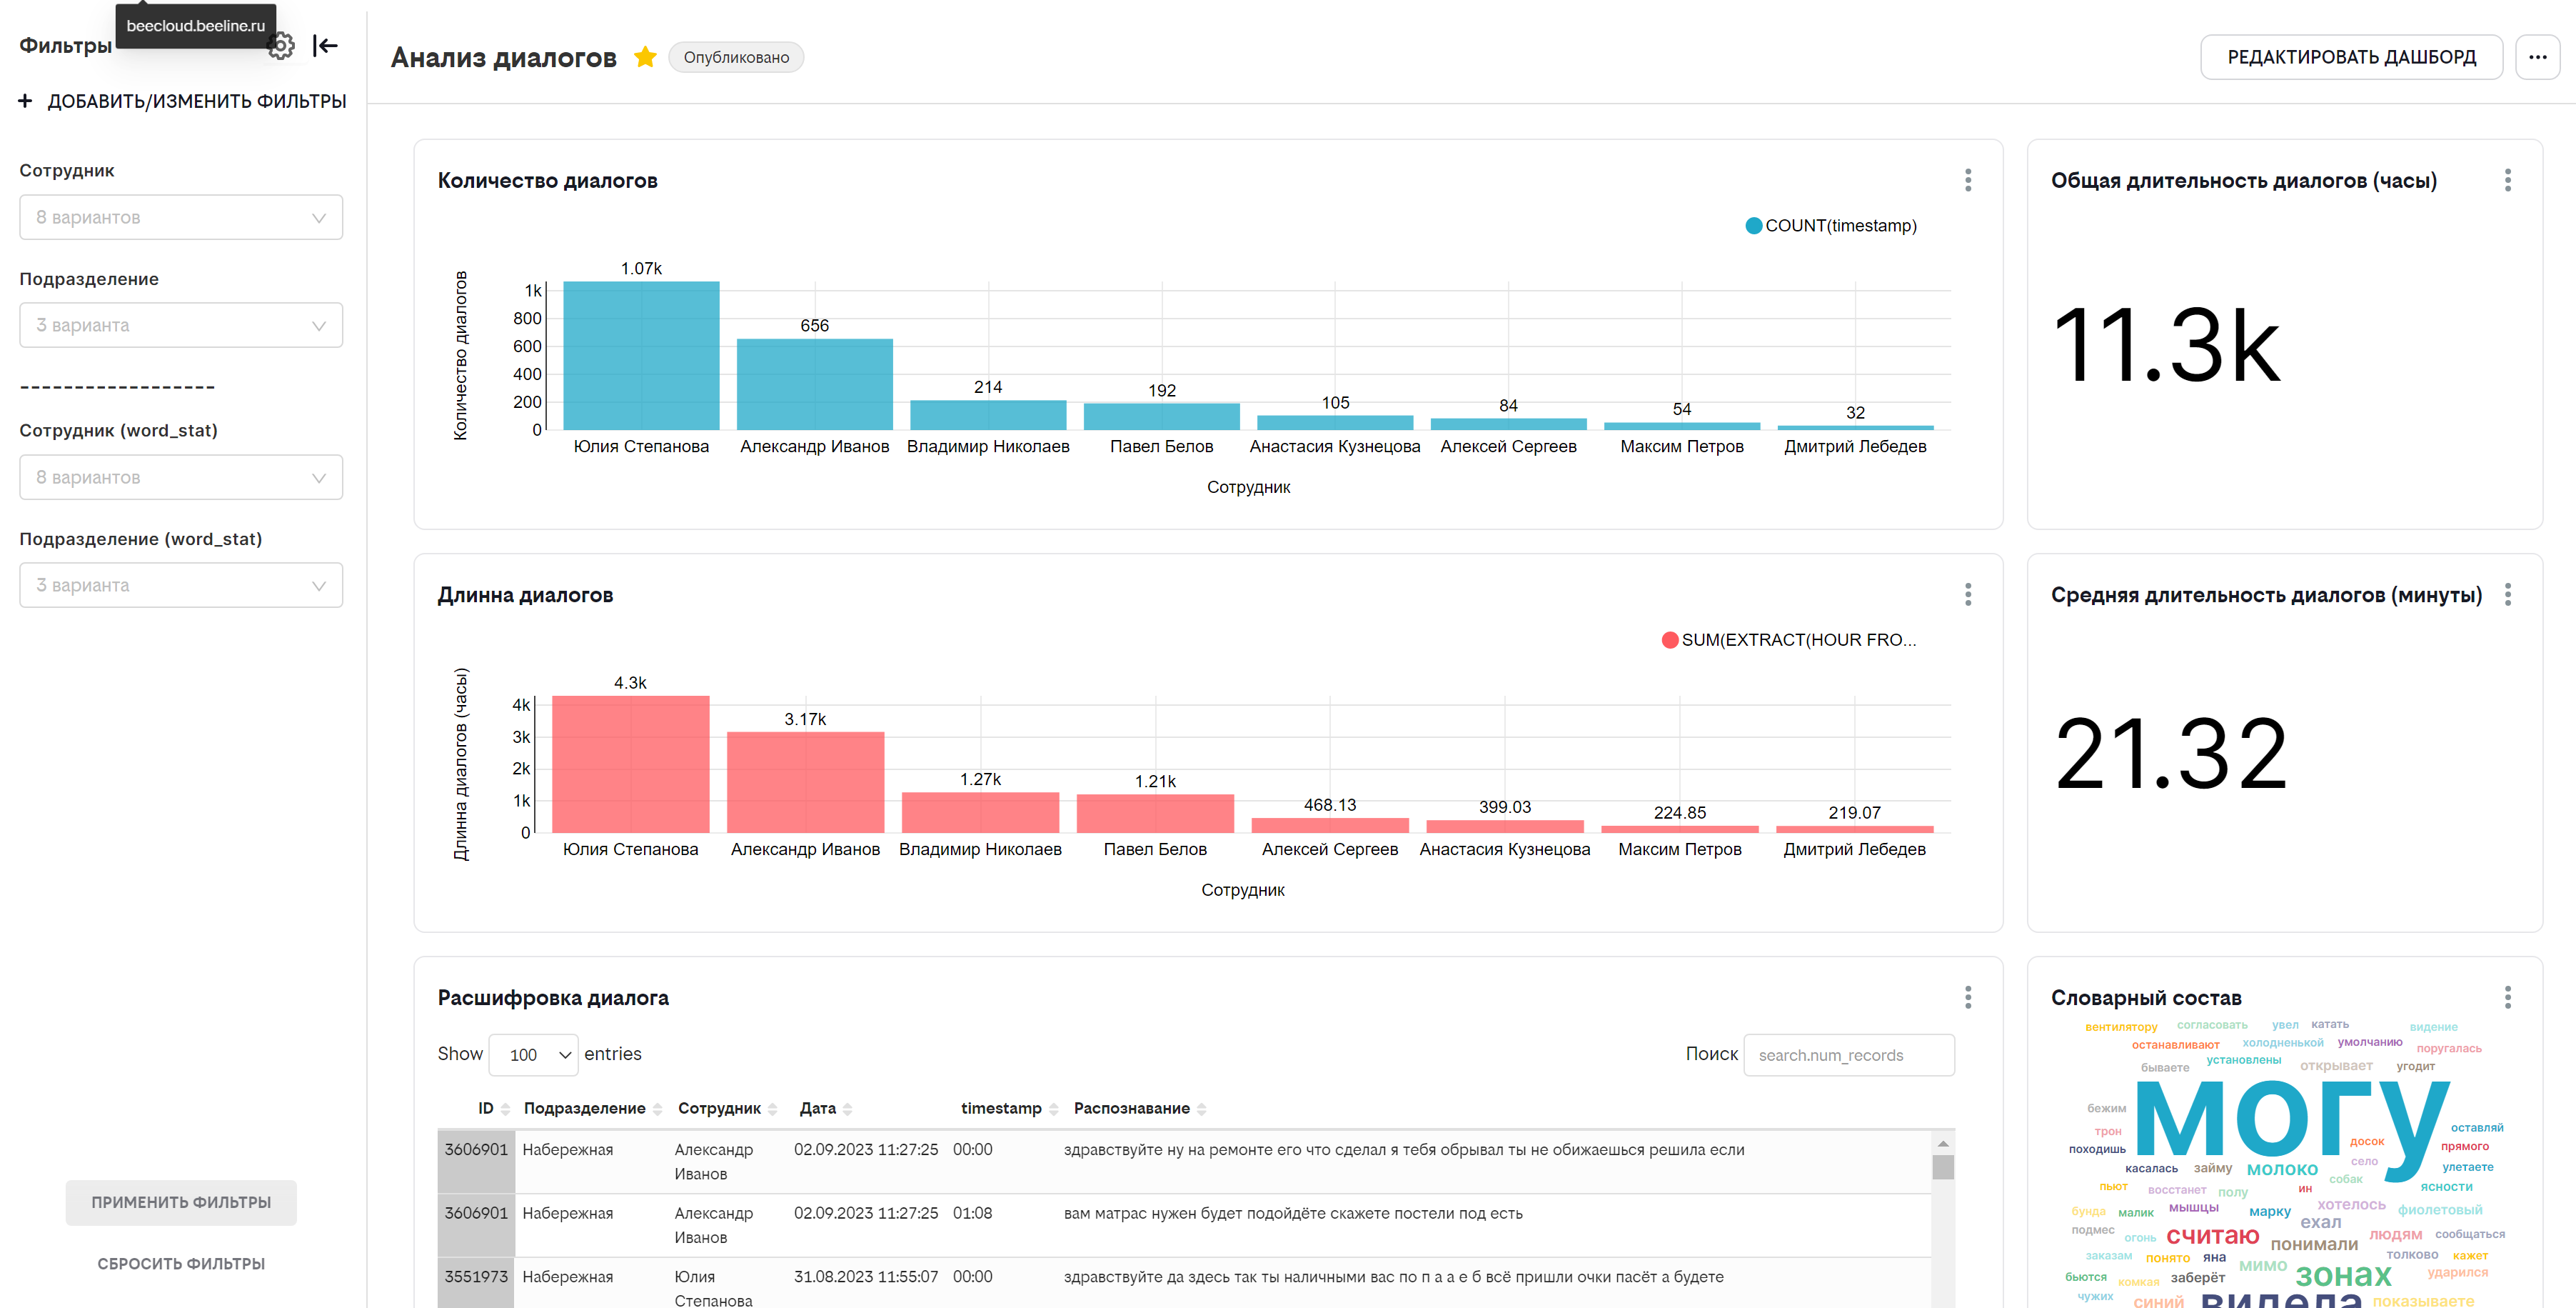Viewport: 2576px width, 1308px height.
Task: Sort table by Распознавание column
Action: (1140, 1108)
